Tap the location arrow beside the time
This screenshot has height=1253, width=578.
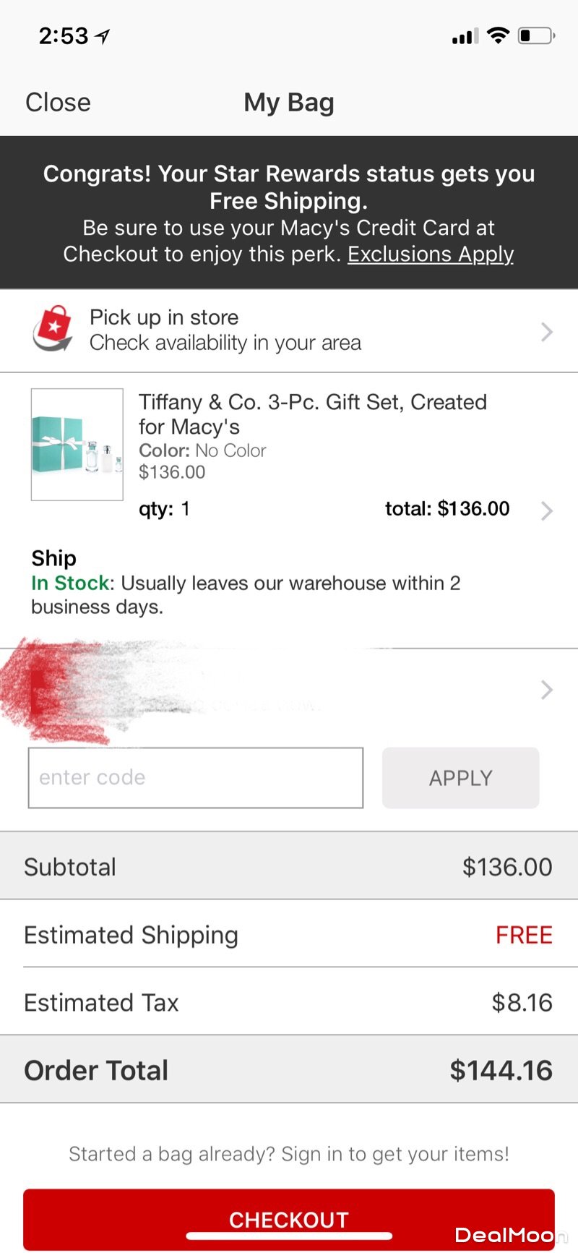pos(103,35)
